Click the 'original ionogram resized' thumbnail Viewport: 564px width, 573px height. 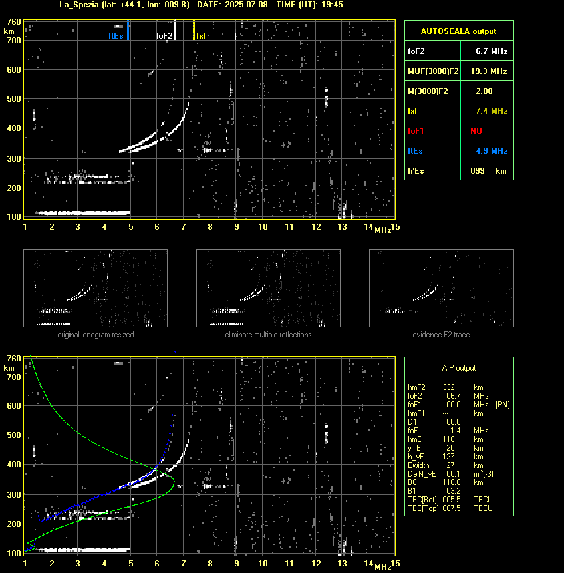(x=95, y=288)
